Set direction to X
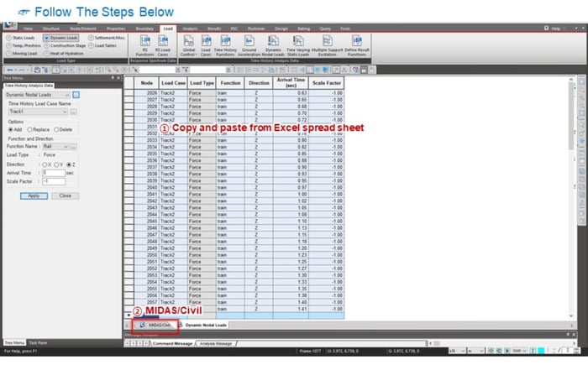 (46, 165)
